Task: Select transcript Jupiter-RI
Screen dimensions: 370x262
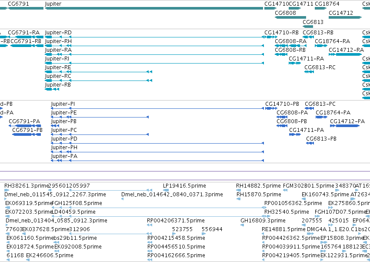Action: click(57, 59)
